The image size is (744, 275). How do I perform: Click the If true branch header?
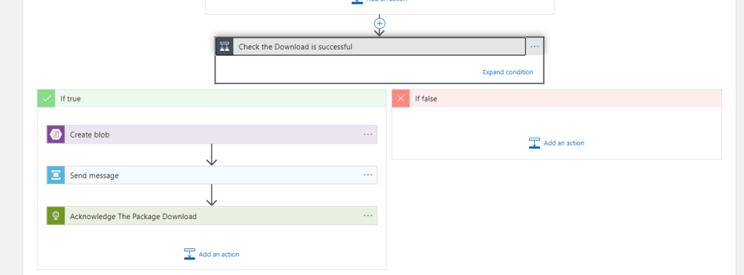211,98
